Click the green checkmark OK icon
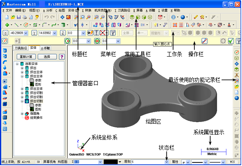The height and width of the screenshot is (166, 242). point(231,41)
